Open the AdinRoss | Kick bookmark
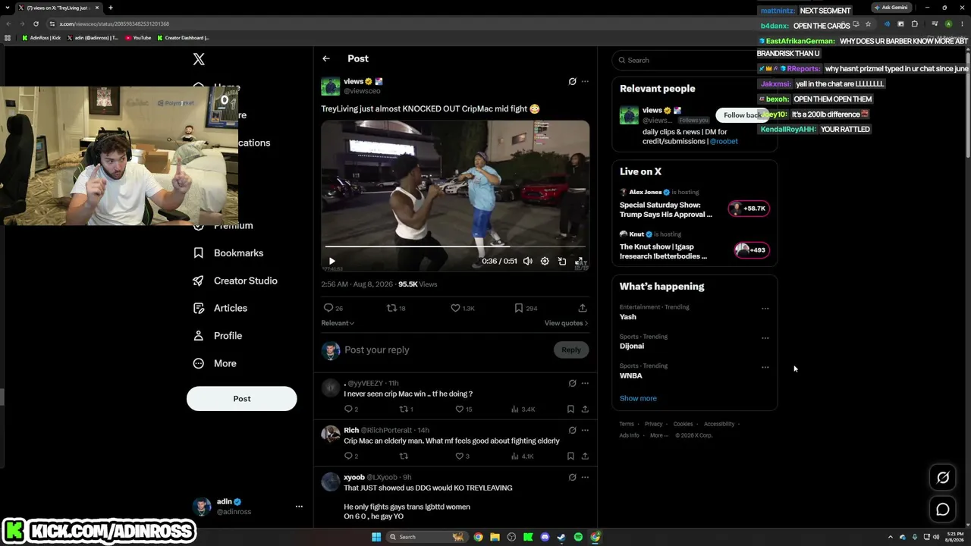This screenshot has height=546, width=971. 42,38
